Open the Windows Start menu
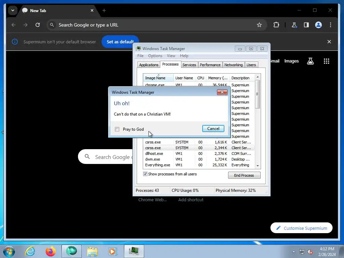 click(x=9, y=251)
